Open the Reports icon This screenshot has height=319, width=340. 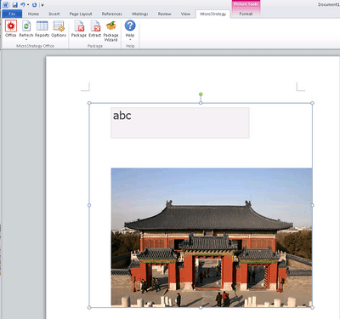pos(42,26)
